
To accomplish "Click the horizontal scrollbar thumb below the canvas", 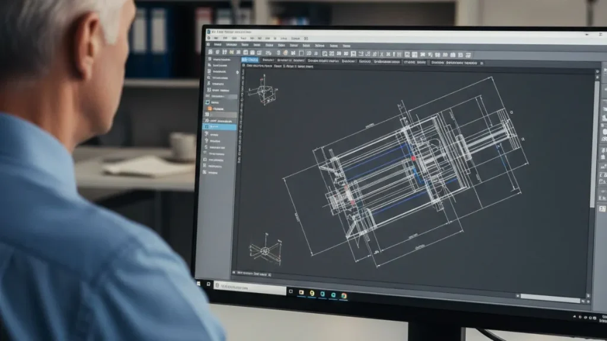I will tap(550, 297).
